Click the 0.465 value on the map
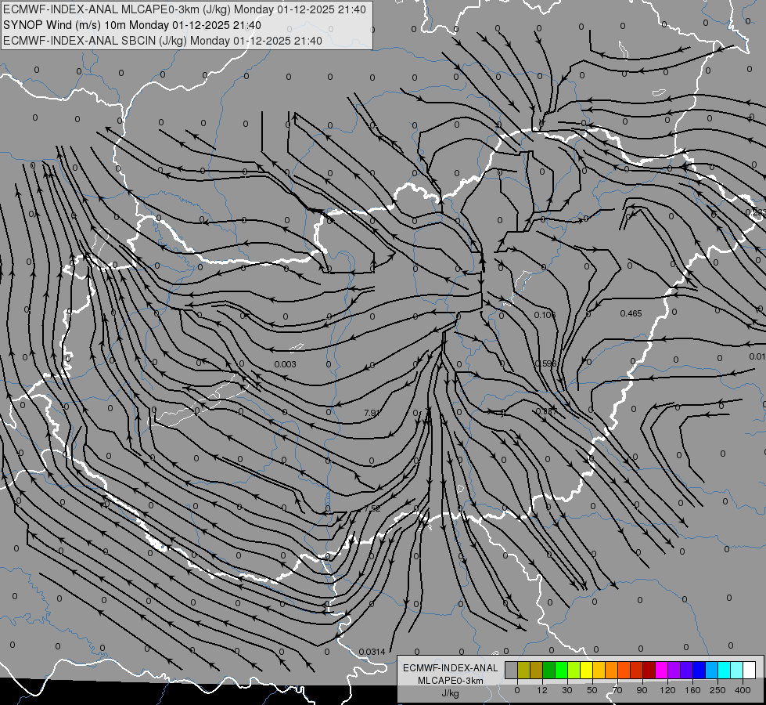This screenshot has width=766, height=705. coord(631,313)
